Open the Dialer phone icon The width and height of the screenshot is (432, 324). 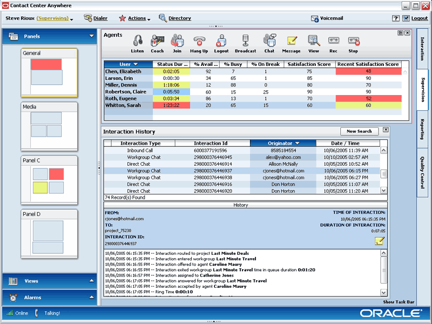[88, 18]
